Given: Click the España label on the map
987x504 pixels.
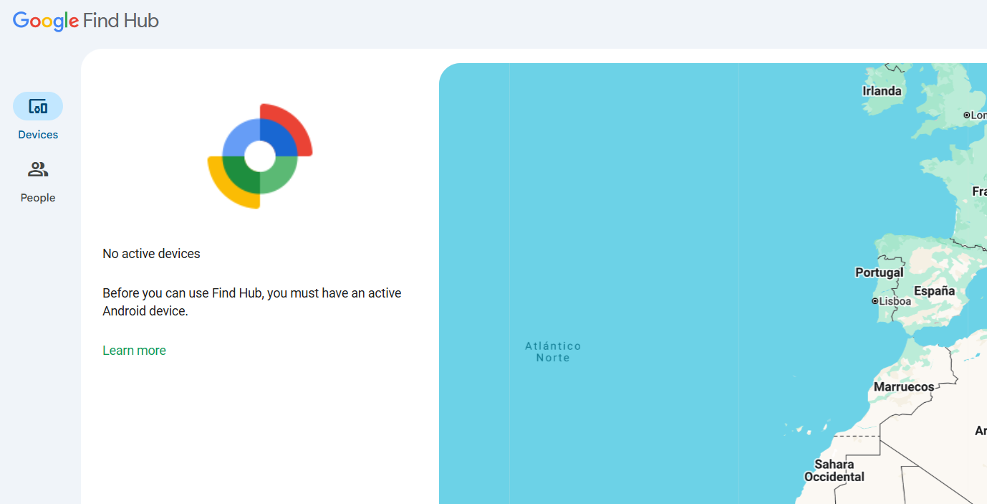Looking at the screenshot, I should (934, 291).
